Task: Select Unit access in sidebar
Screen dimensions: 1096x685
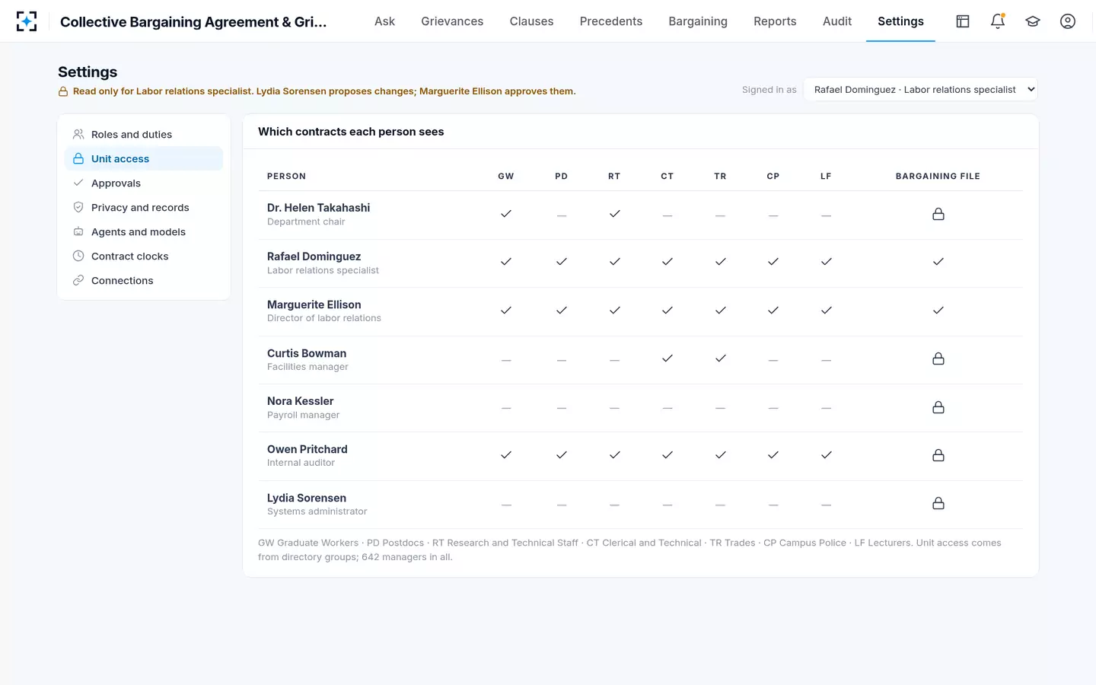Action: 144,158
